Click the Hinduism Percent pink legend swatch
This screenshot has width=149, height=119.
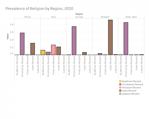click(x=120, y=88)
